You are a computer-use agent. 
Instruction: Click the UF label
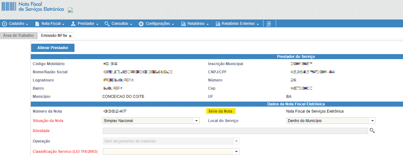pyautogui.click(x=211, y=97)
